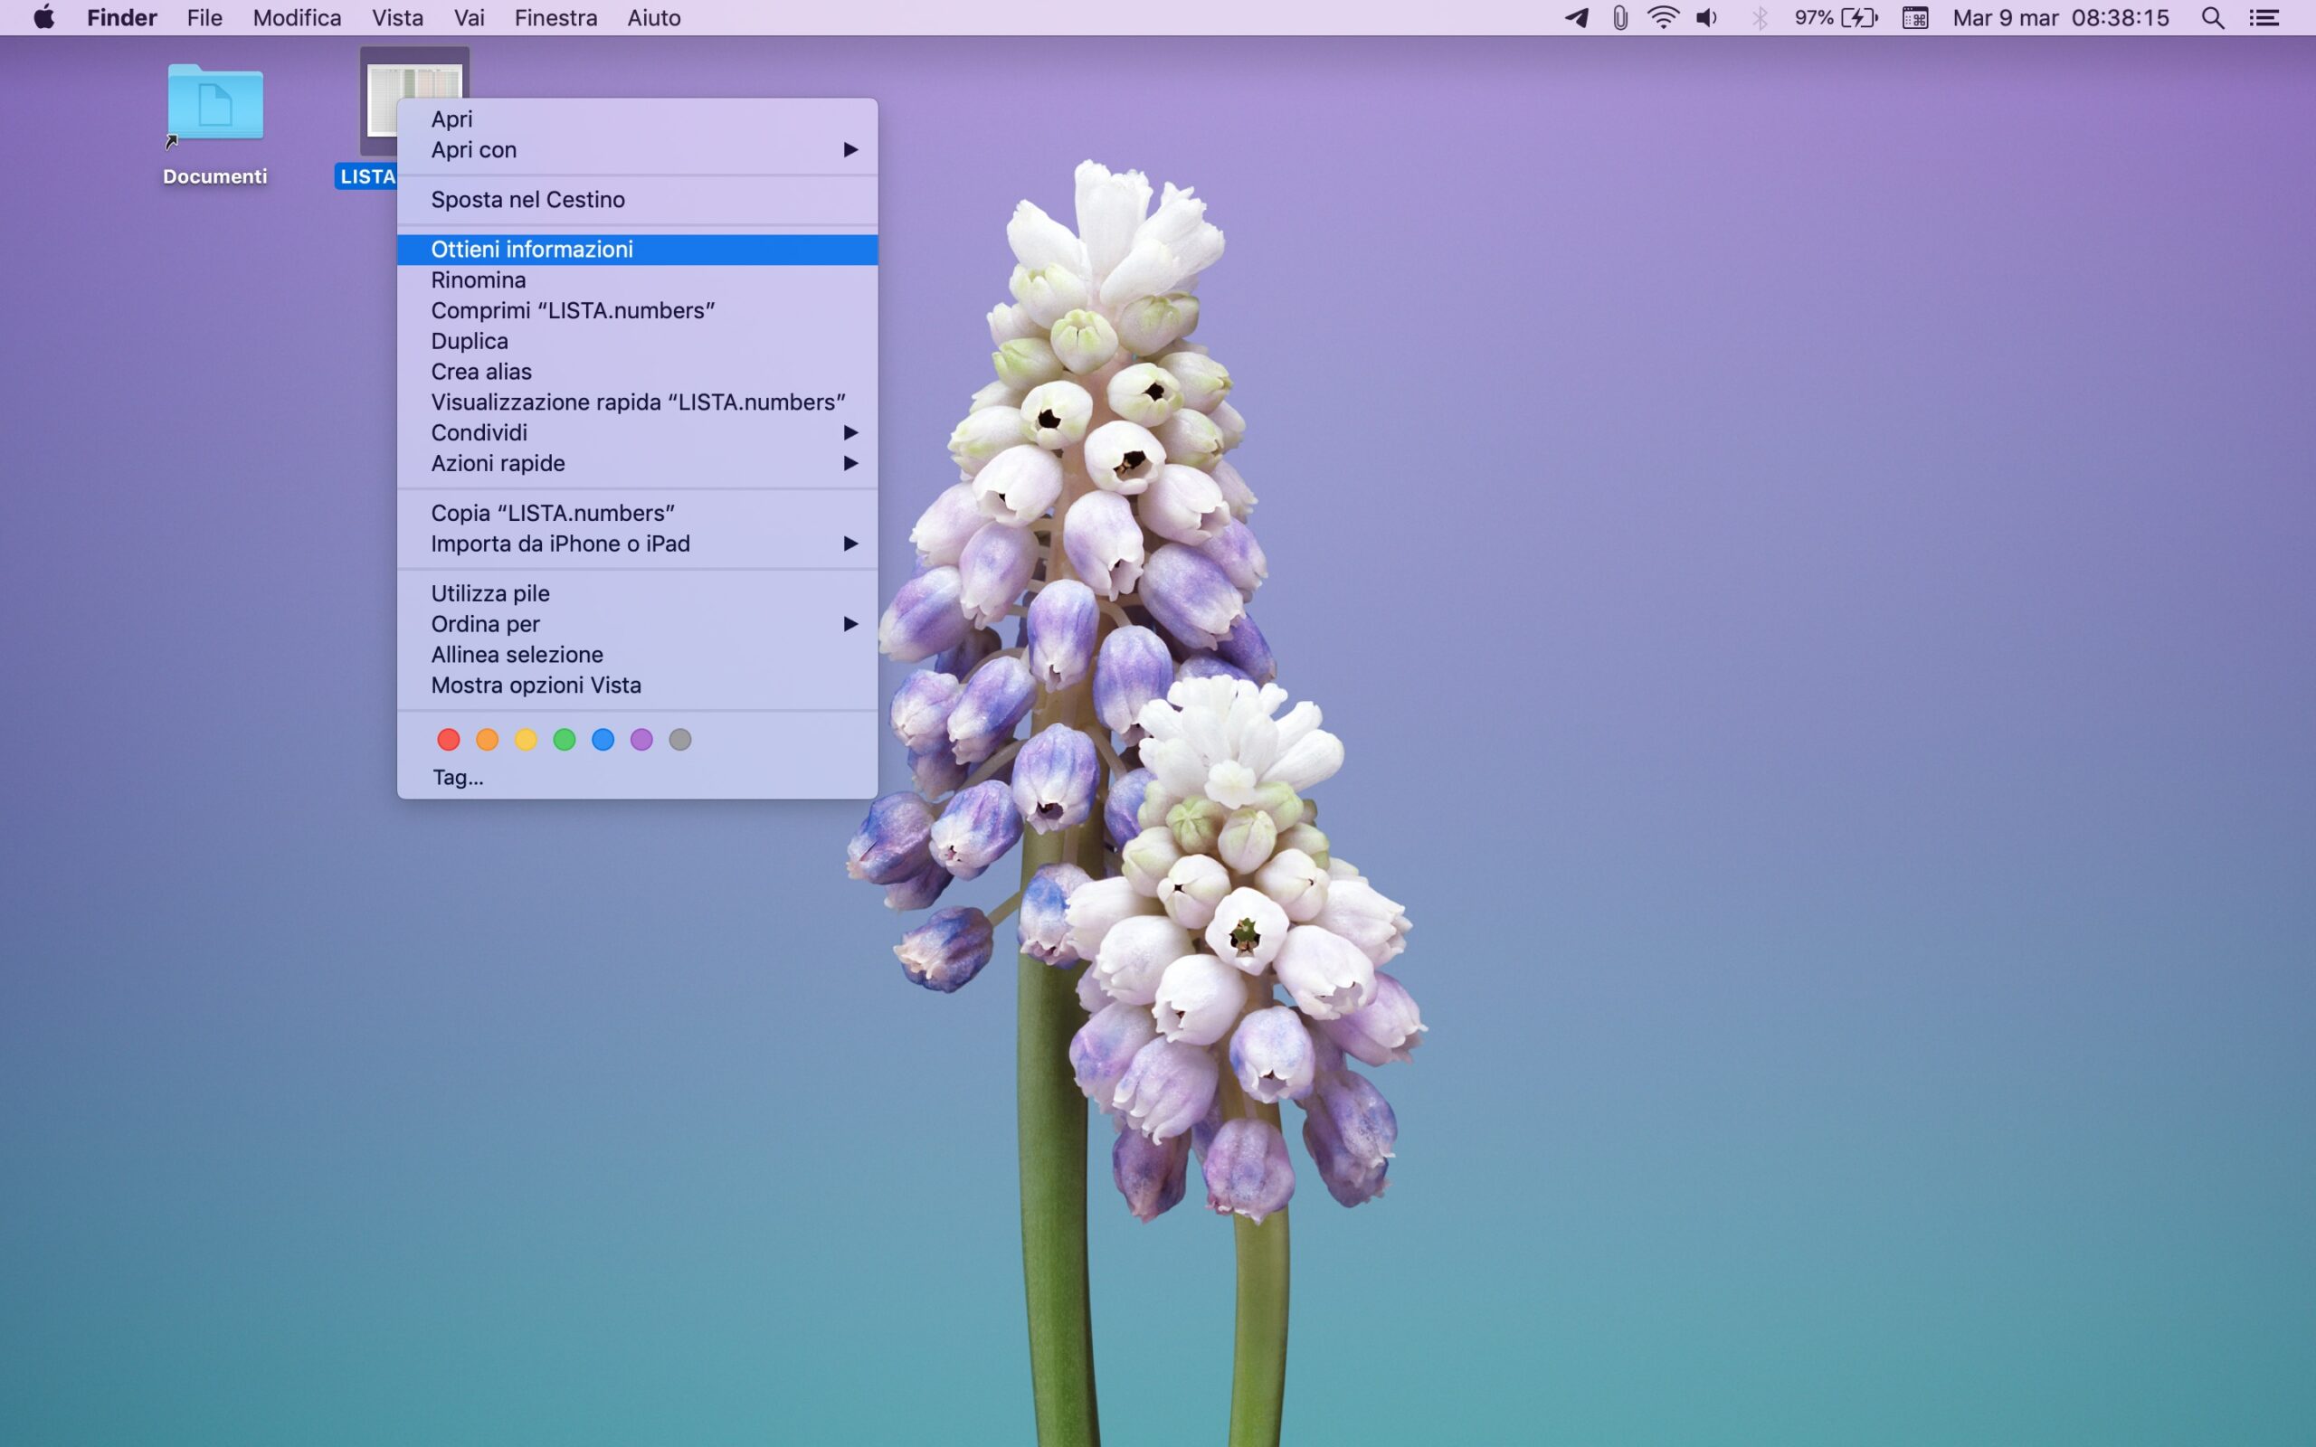The image size is (2316, 1447).
Task: Open Notification Center list icon
Action: 2264,17
